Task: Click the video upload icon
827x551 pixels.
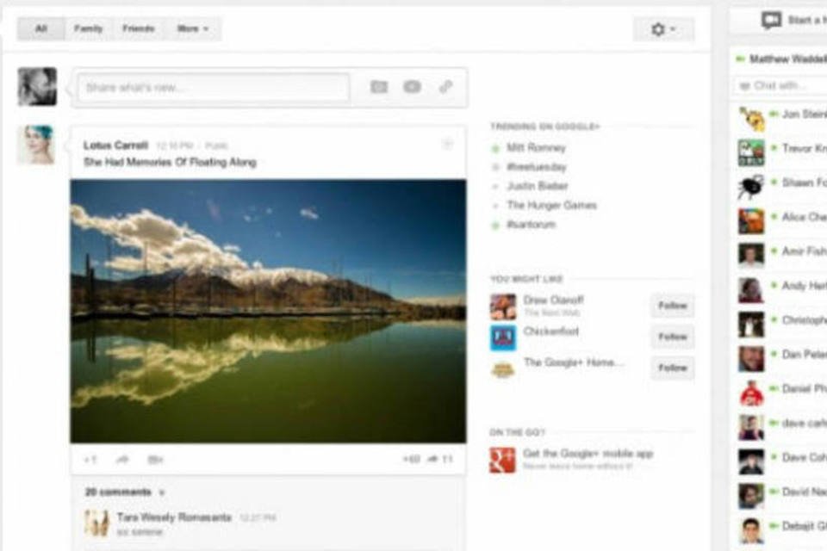Action: tap(411, 86)
